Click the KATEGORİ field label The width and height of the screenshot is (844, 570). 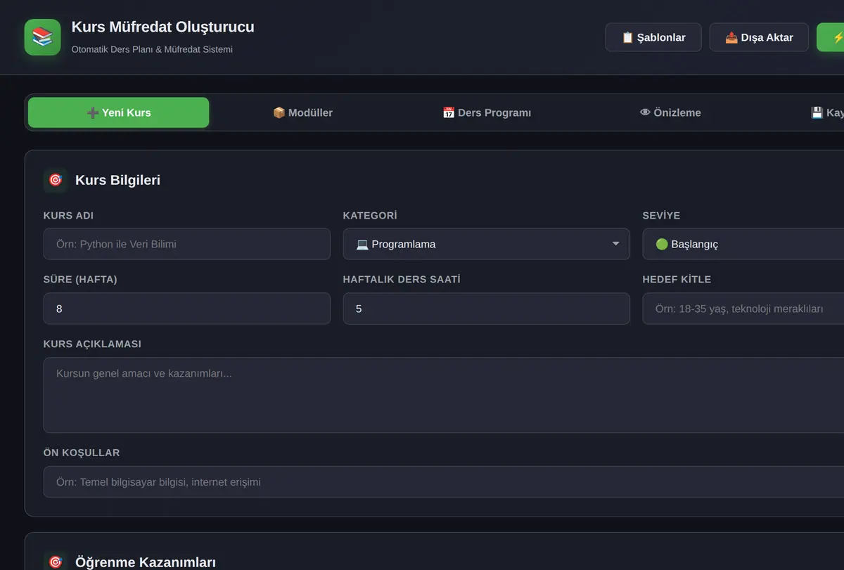point(370,215)
